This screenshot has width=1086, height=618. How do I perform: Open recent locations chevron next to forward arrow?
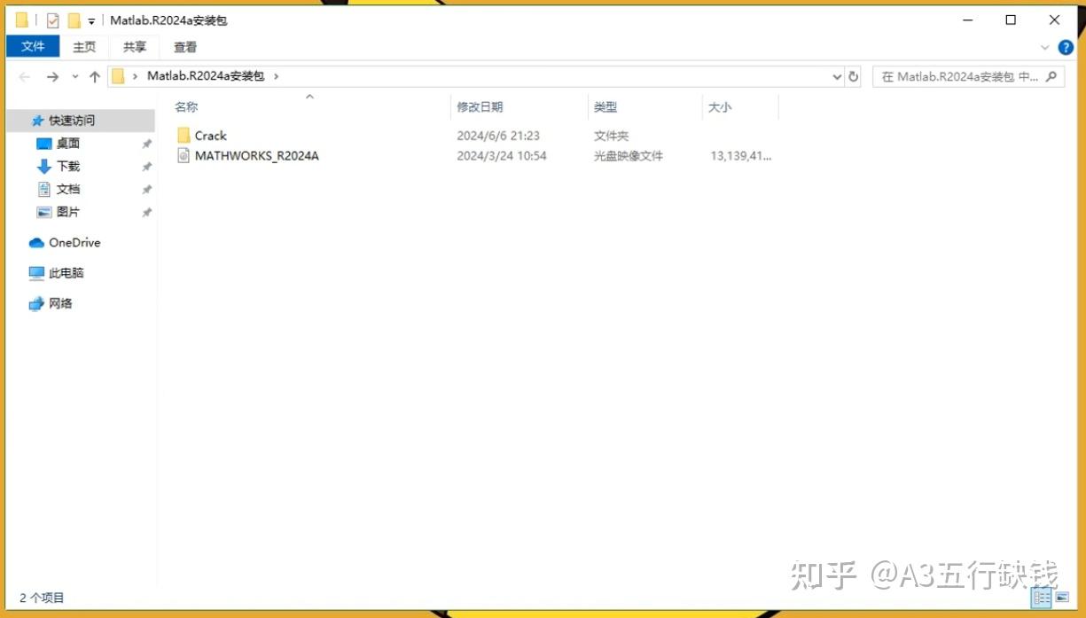click(x=74, y=76)
